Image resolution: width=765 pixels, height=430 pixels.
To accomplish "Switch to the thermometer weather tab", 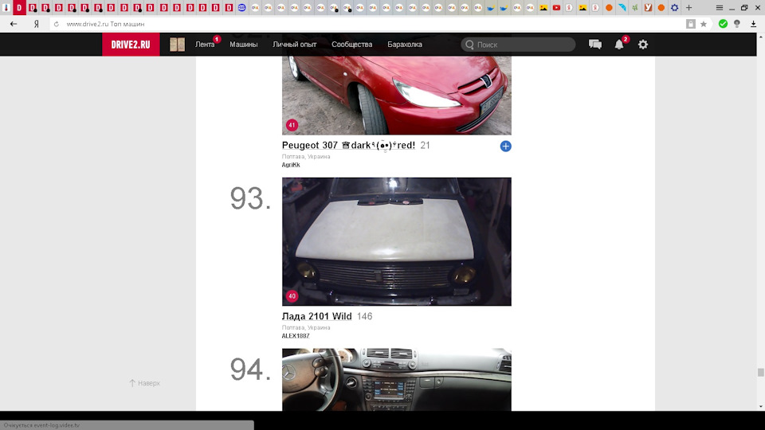I will coord(6,8).
